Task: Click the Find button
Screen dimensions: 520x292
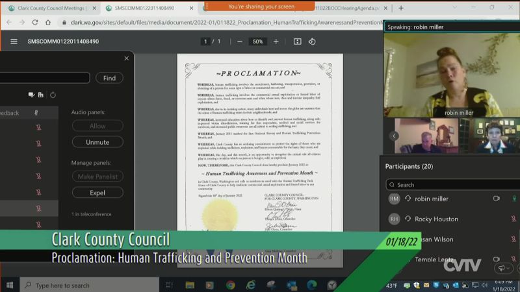Action: [109, 78]
